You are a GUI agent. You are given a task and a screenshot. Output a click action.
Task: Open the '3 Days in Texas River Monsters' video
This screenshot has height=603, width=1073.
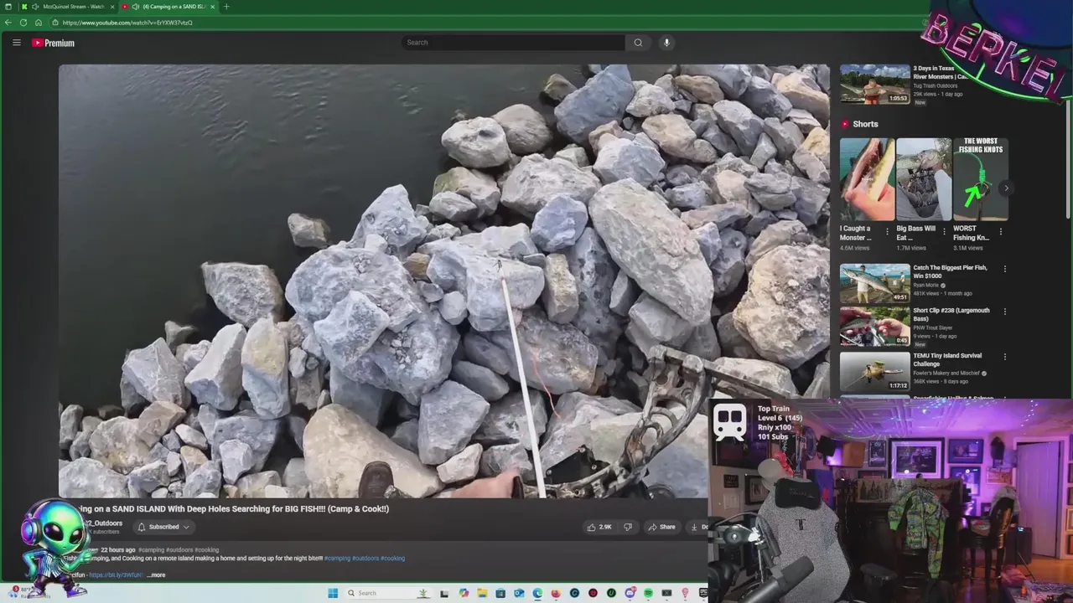tap(874, 85)
